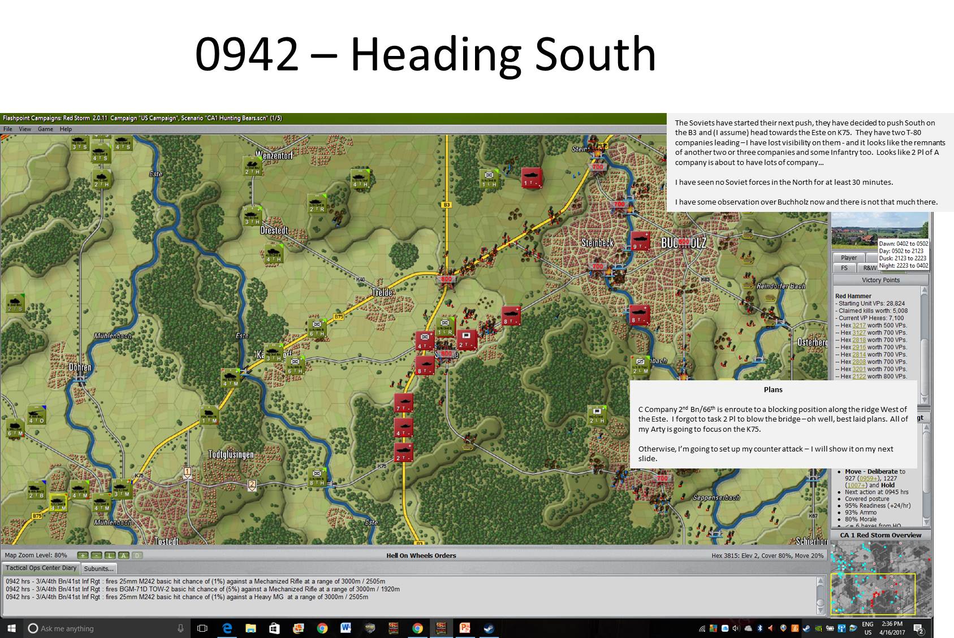Click the Victory Points panel header
Viewport: 954px width, 638px height.
pyautogui.click(x=880, y=280)
